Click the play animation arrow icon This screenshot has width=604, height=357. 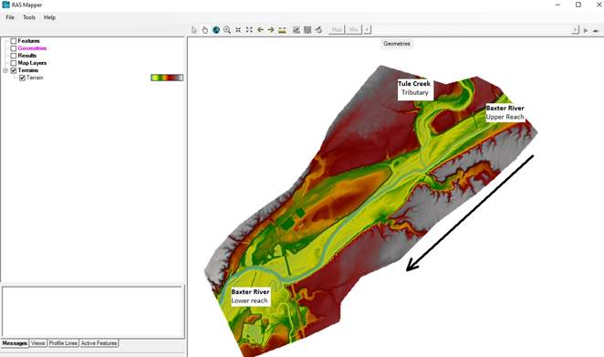[586, 30]
